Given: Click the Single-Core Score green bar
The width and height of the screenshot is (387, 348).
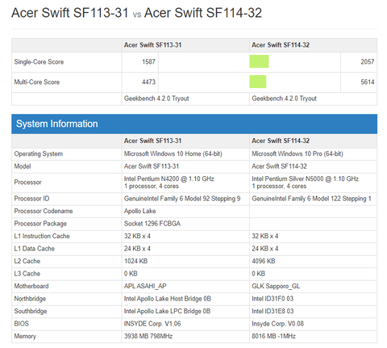Looking at the screenshot, I should click(x=259, y=61).
